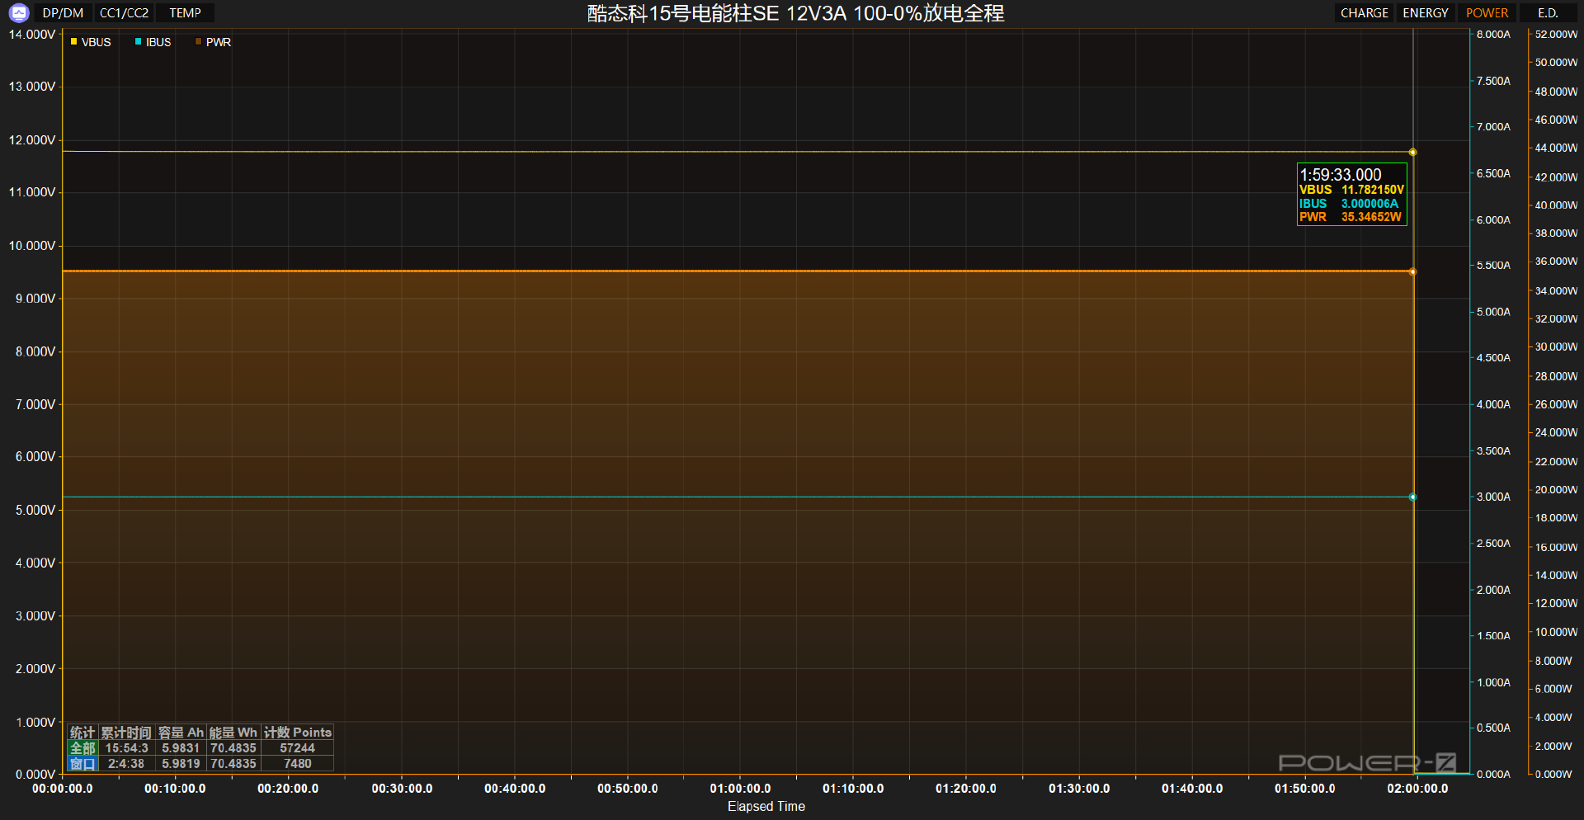Select the CHARGE view tab

(x=1364, y=13)
